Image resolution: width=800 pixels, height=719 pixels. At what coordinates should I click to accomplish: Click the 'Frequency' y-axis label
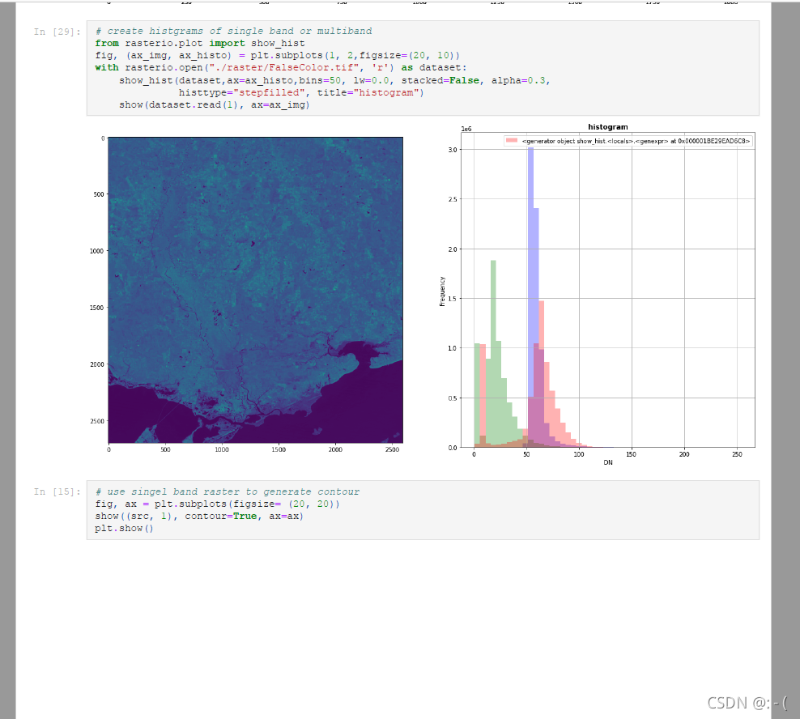442,291
